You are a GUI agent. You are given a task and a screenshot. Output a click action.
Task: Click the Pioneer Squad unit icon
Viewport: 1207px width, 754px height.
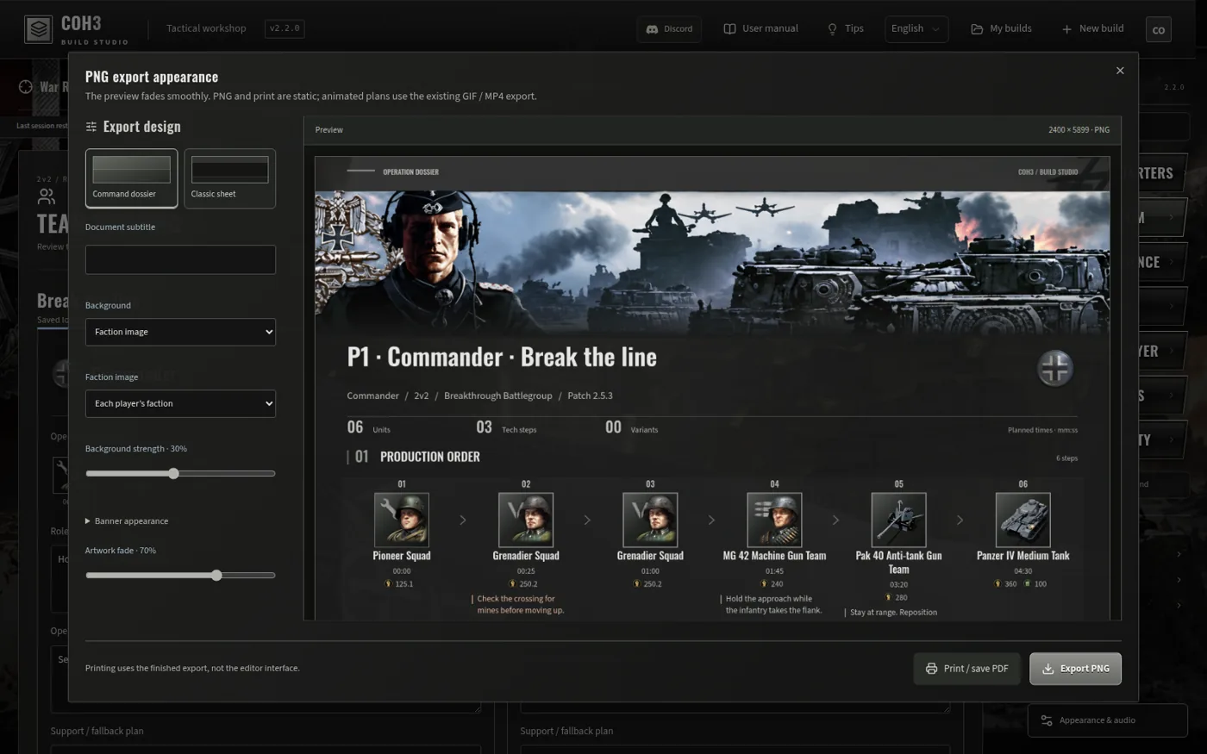(402, 520)
